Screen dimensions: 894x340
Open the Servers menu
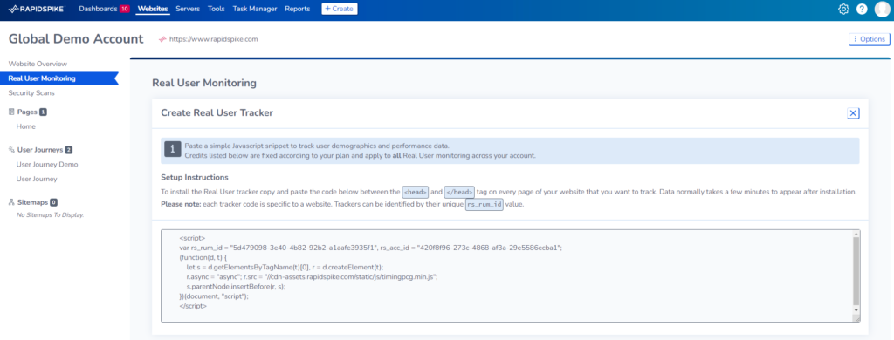[x=189, y=9]
